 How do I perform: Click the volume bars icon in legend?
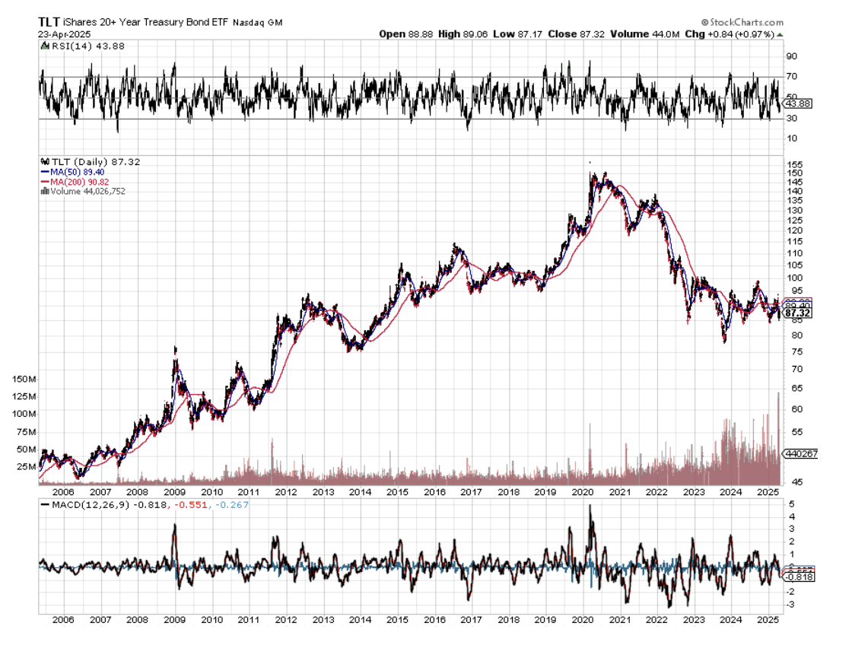[45, 191]
